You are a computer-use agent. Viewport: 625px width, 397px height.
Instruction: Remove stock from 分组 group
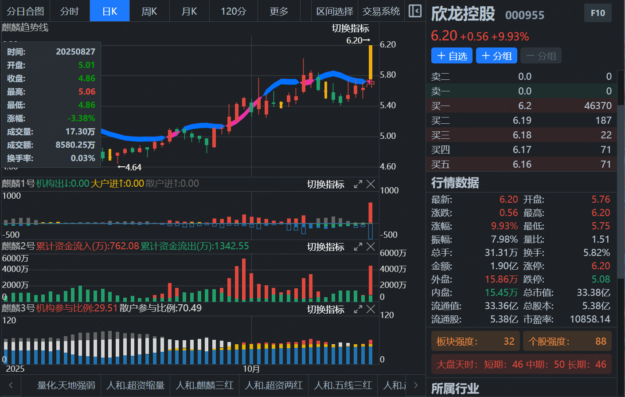point(541,56)
